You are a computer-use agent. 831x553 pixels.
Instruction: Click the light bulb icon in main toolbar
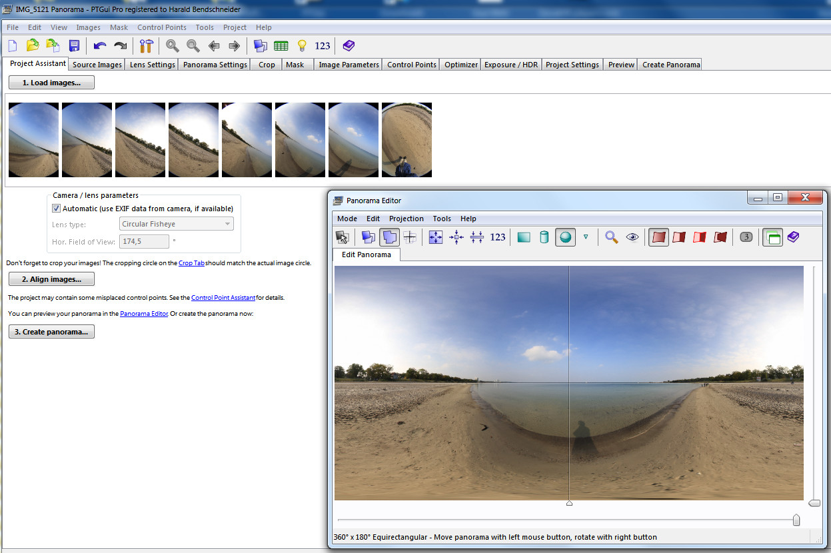pyautogui.click(x=302, y=46)
